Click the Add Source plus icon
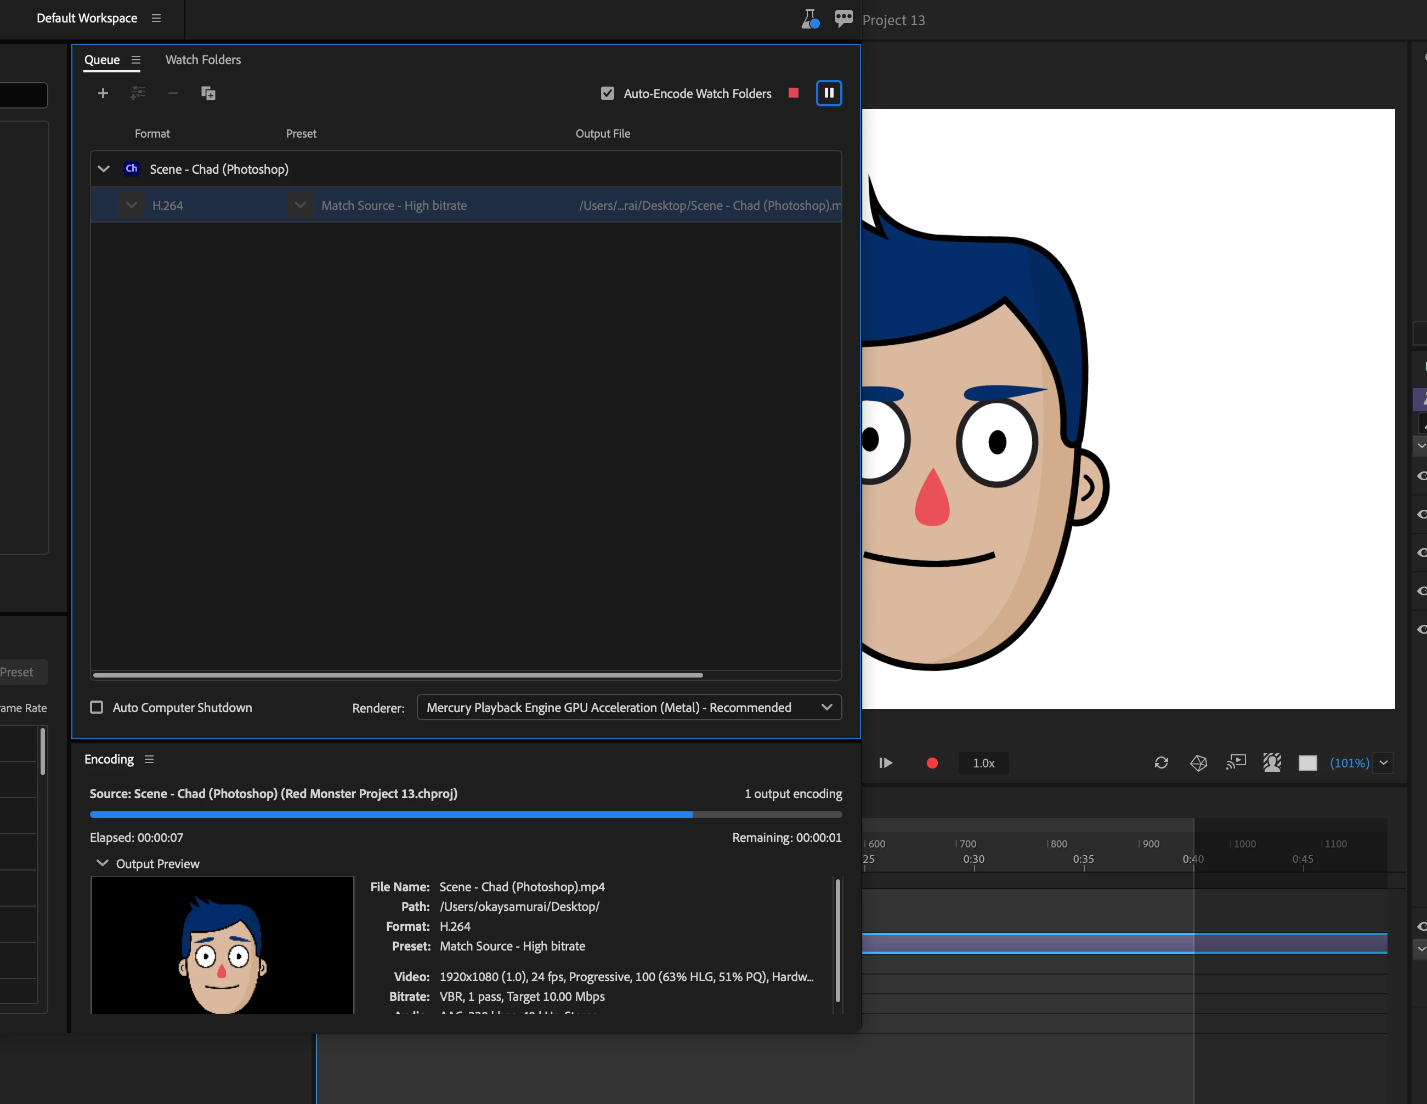The width and height of the screenshot is (1427, 1104). (x=103, y=93)
